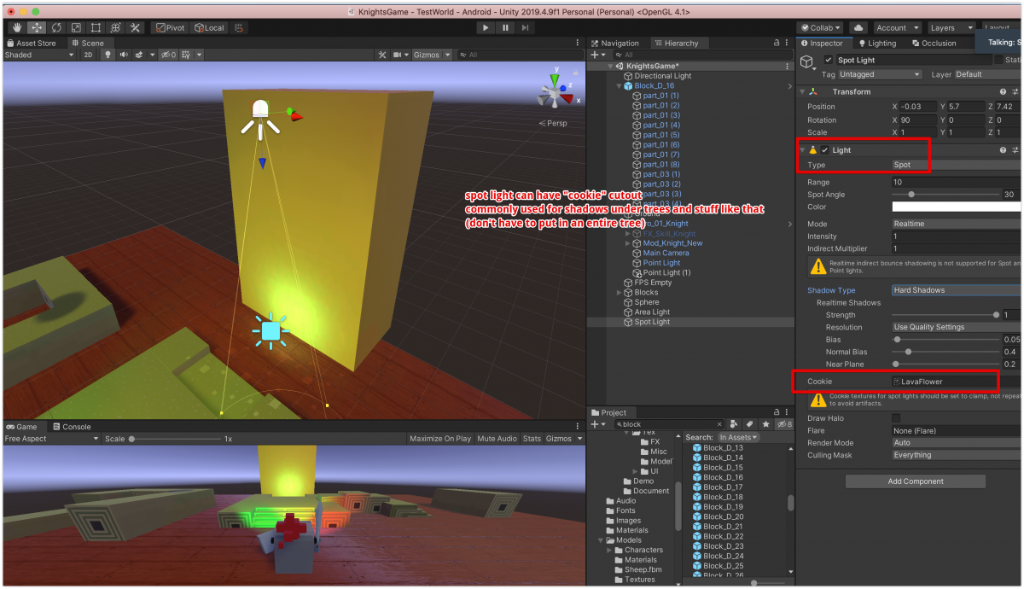Click the cloud services icon

(x=858, y=27)
